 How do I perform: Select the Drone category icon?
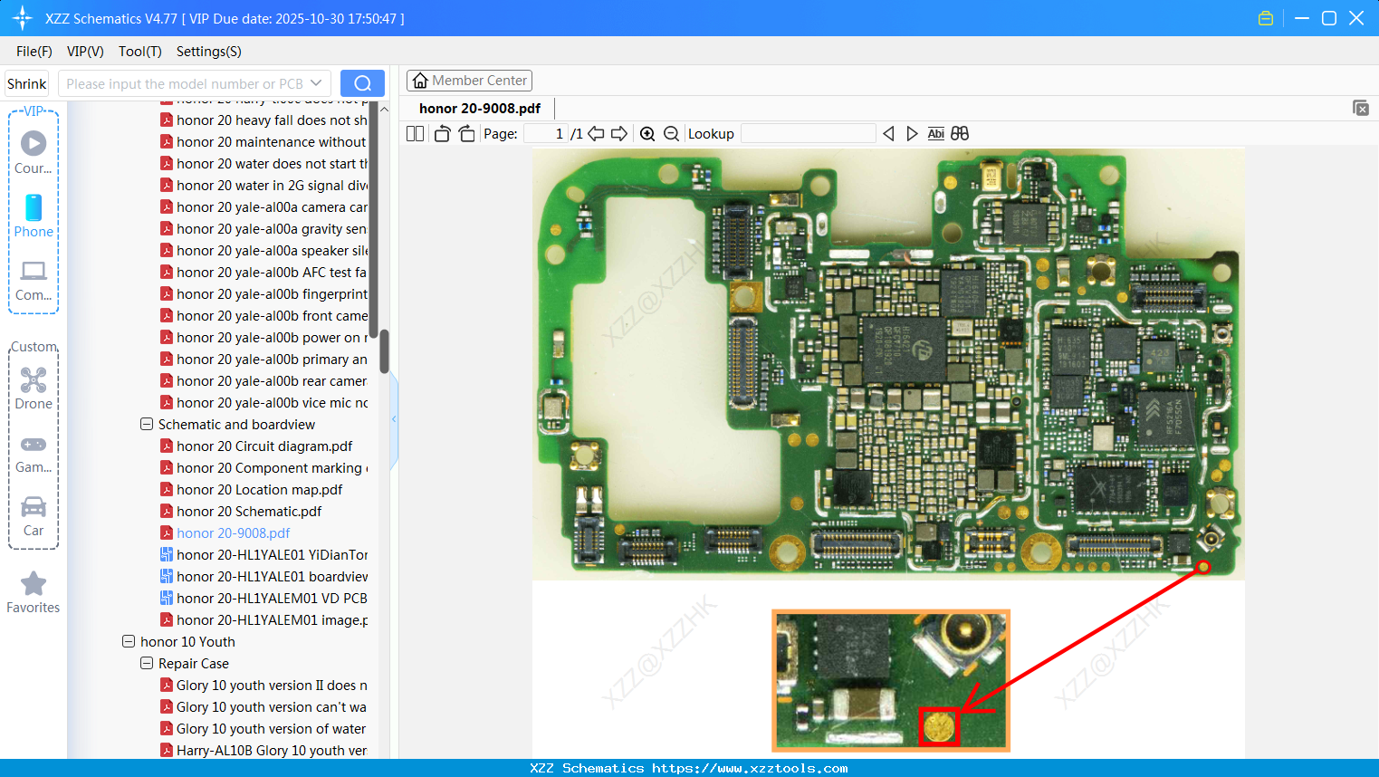pyautogui.click(x=34, y=388)
